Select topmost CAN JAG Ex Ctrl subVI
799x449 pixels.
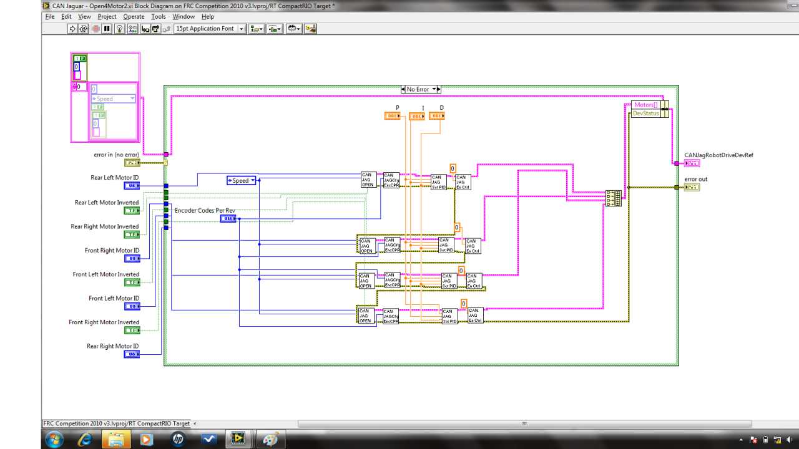click(463, 182)
